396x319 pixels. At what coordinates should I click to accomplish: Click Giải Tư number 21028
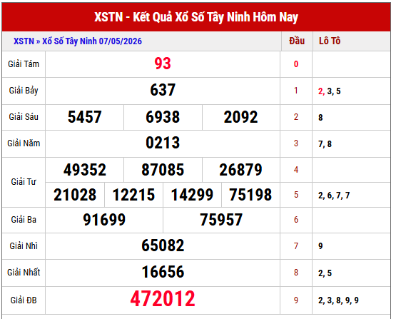point(75,195)
